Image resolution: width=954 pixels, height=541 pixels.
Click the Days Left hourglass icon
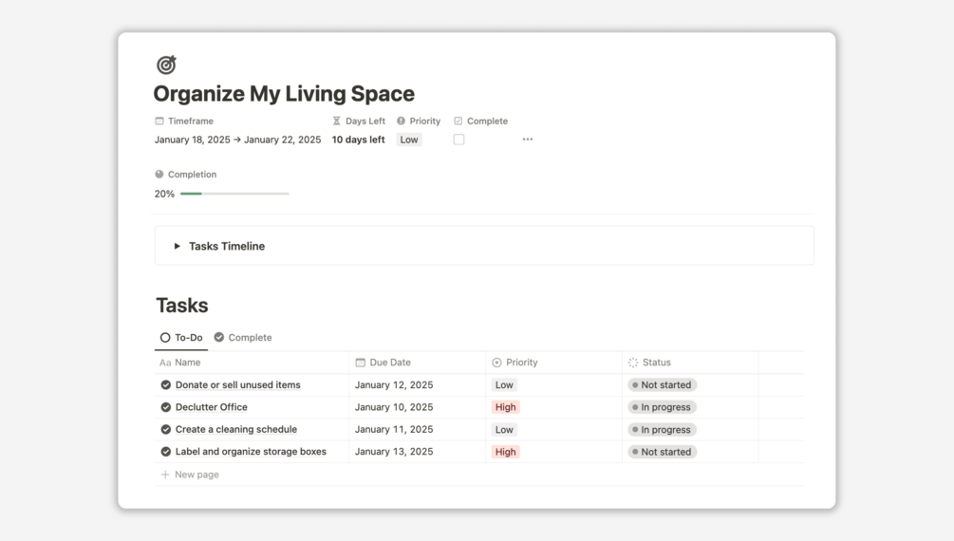point(336,121)
